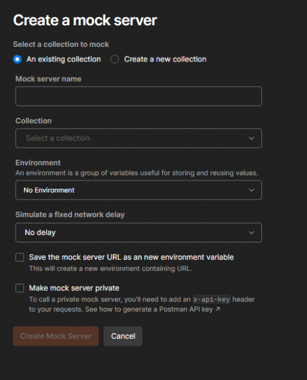The width and height of the screenshot is (307, 380).
Task: Click the x-api-key code text
Action: click(211, 300)
